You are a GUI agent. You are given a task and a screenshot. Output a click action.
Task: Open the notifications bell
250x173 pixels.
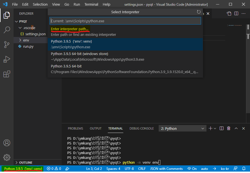click(244, 168)
